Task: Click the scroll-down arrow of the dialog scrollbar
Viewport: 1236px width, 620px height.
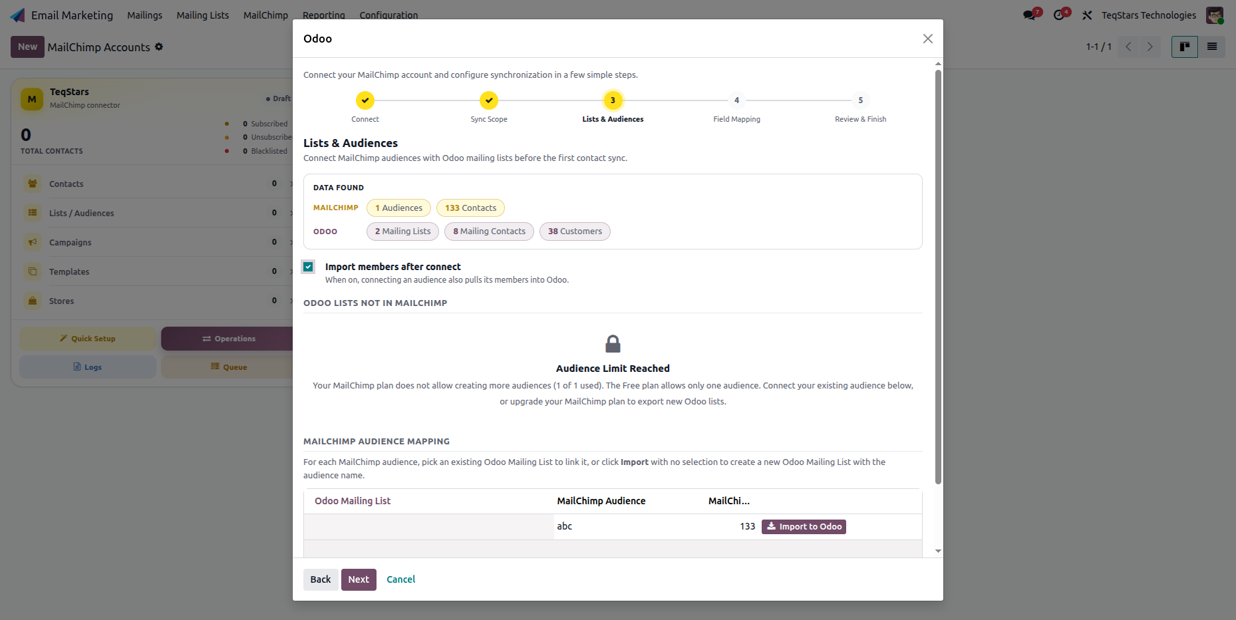Action: [938, 551]
